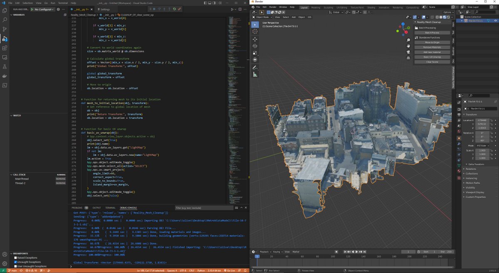Select Blender's Select Box tool

[x=255, y=25]
